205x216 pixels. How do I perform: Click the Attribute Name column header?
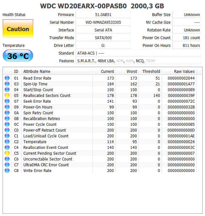click(57, 71)
